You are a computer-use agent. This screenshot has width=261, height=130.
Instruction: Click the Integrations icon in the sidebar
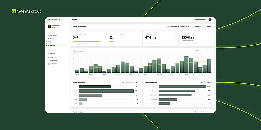point(48,57)
